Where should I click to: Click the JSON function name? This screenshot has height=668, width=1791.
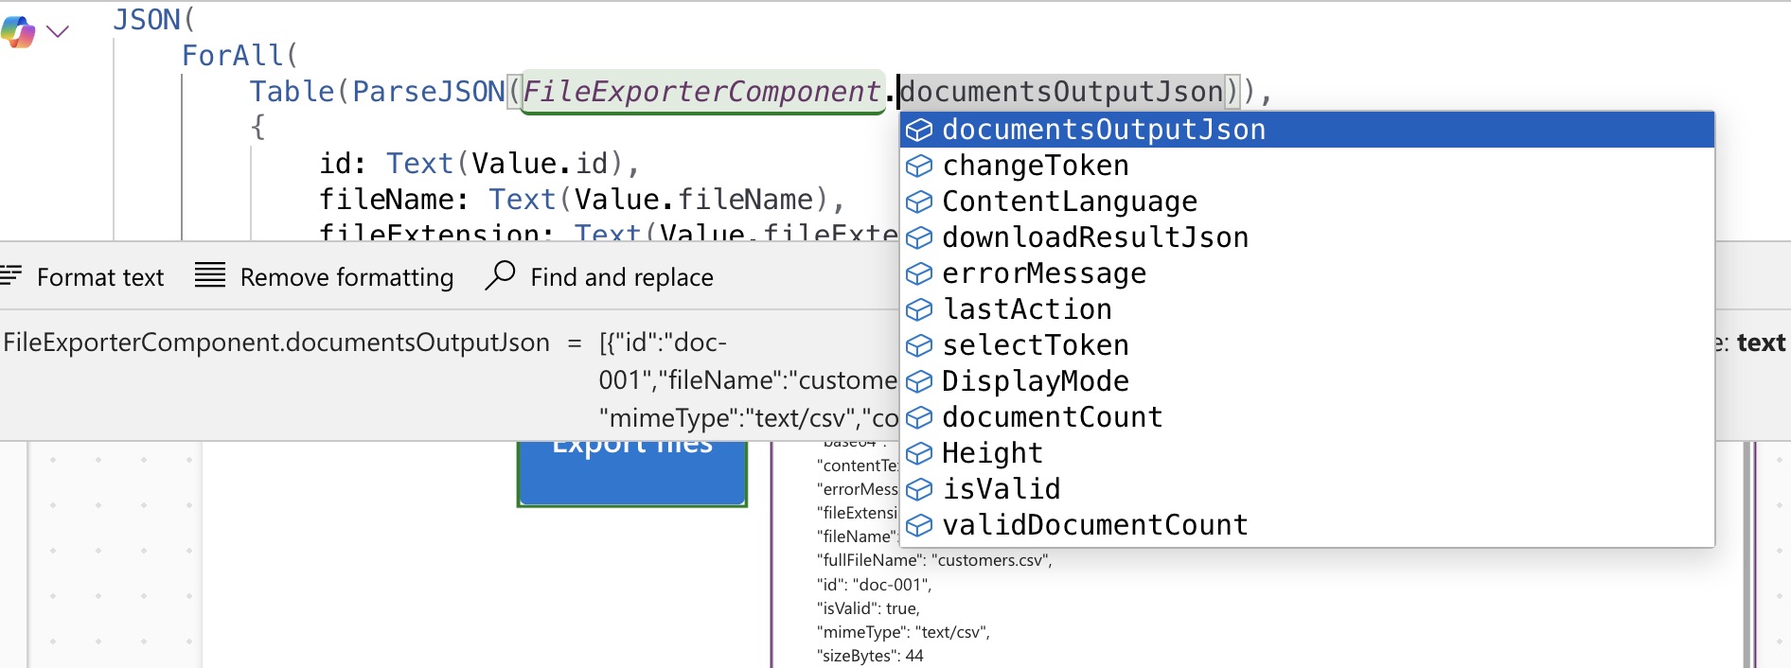(147, 20)
